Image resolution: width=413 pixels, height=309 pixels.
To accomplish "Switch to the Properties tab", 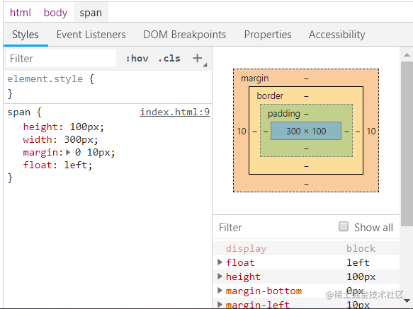I will [x=268, y=35].
